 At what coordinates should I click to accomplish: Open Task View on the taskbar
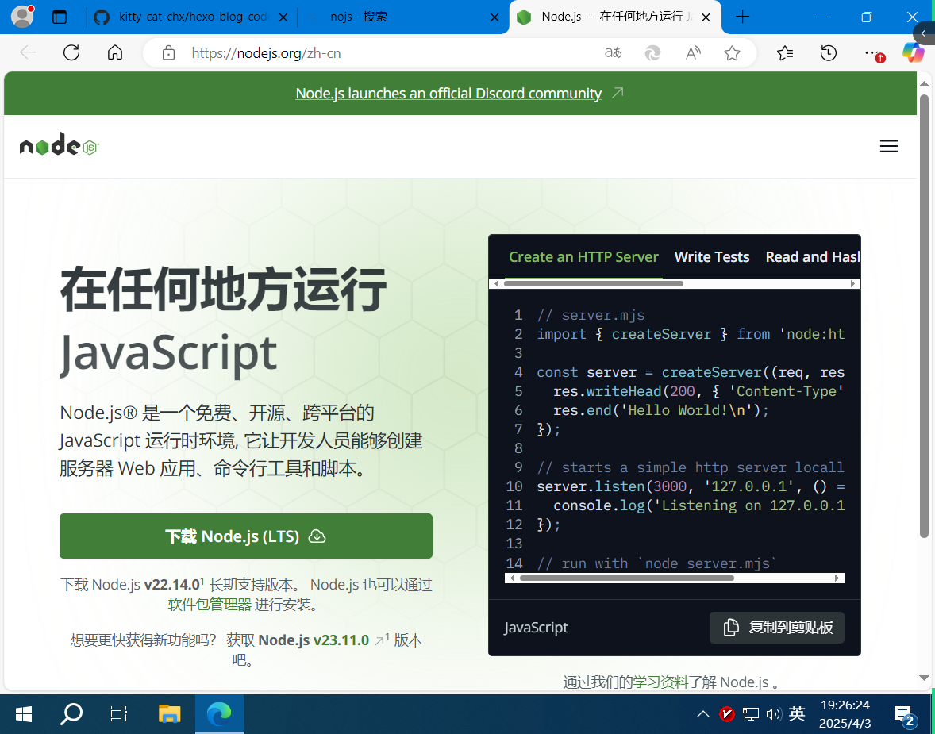pyautogui.click(x=119, y=713)
